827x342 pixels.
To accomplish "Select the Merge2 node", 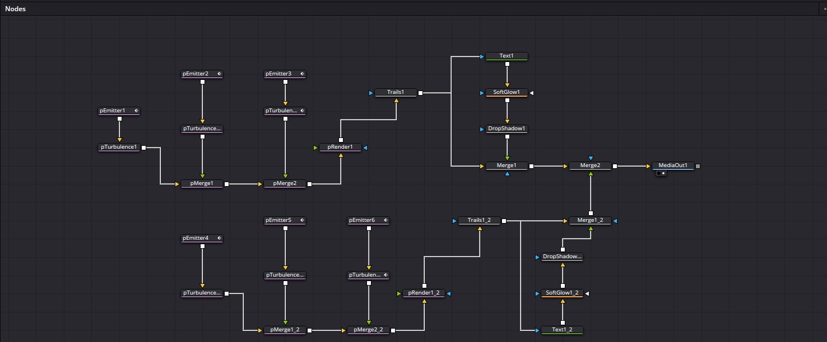I will (x=590, y=166).
